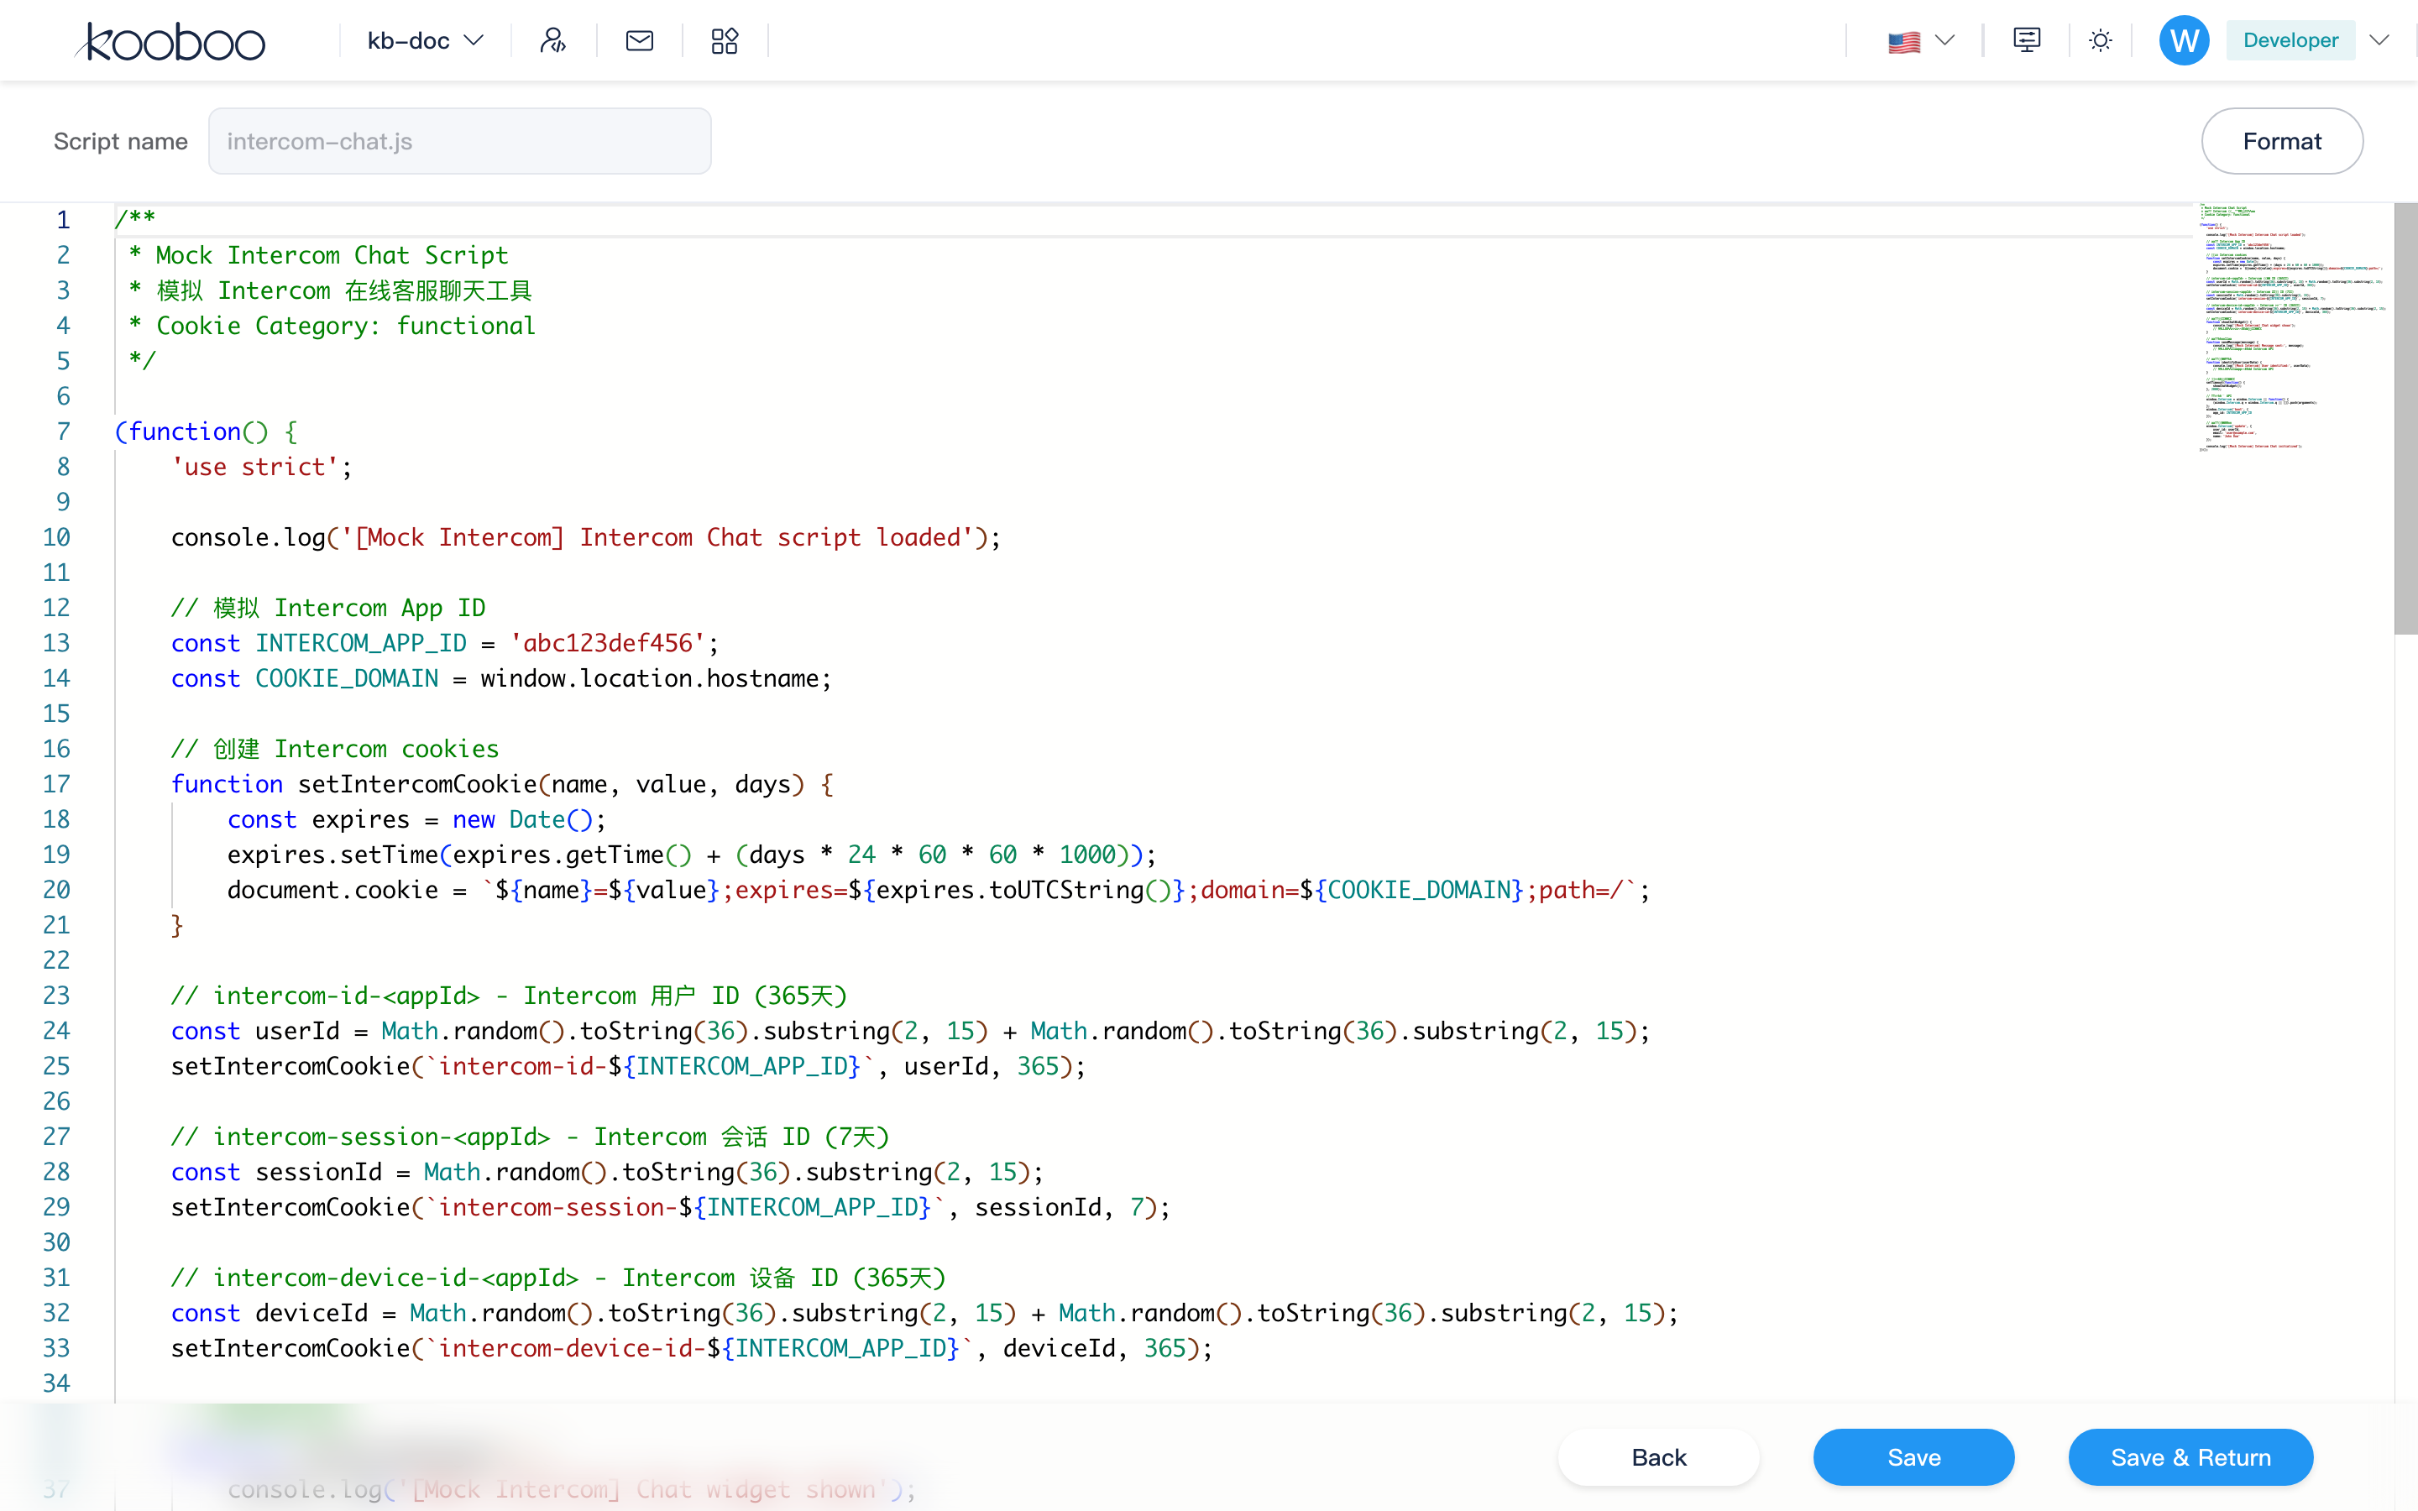Expand the language chevron
The height and width of the screenshot is (1511, 2418).
[x=1944, y=41]
